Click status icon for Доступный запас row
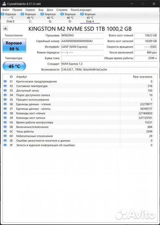 (x=5, y=90)
